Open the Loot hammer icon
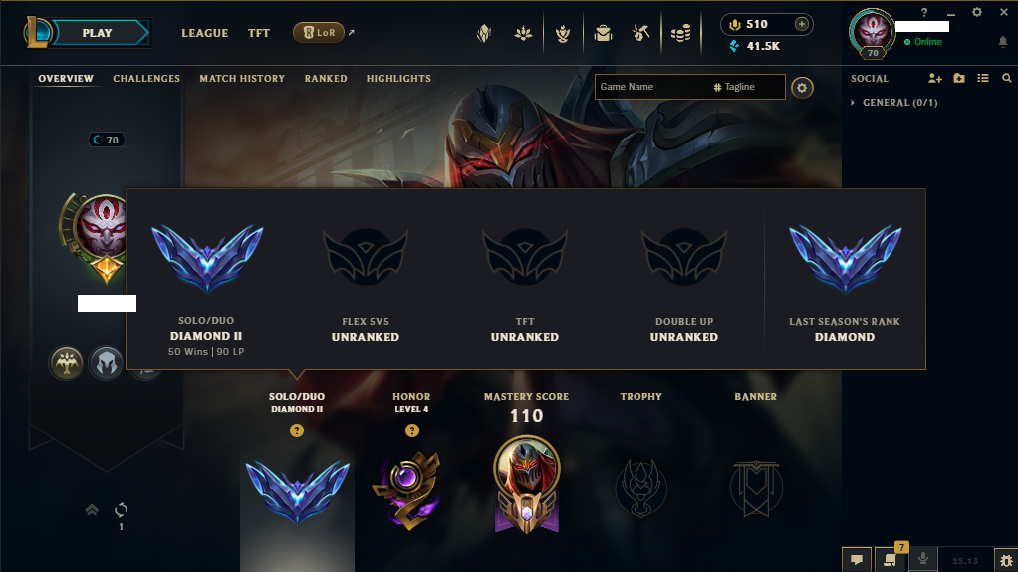1018x572 pixels. (640, 33)
